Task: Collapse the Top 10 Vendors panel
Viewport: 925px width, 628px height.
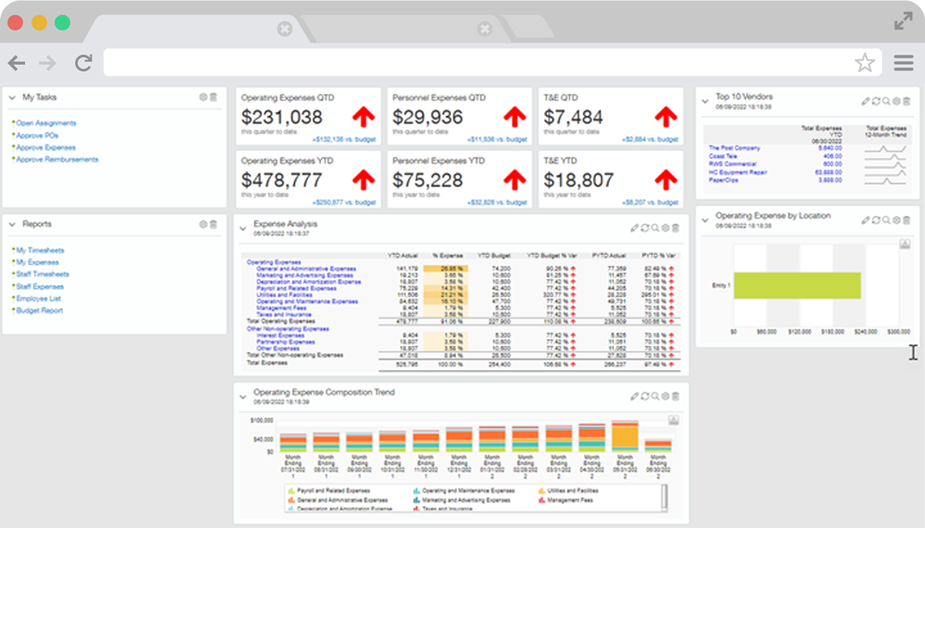Action: point(706,101)
